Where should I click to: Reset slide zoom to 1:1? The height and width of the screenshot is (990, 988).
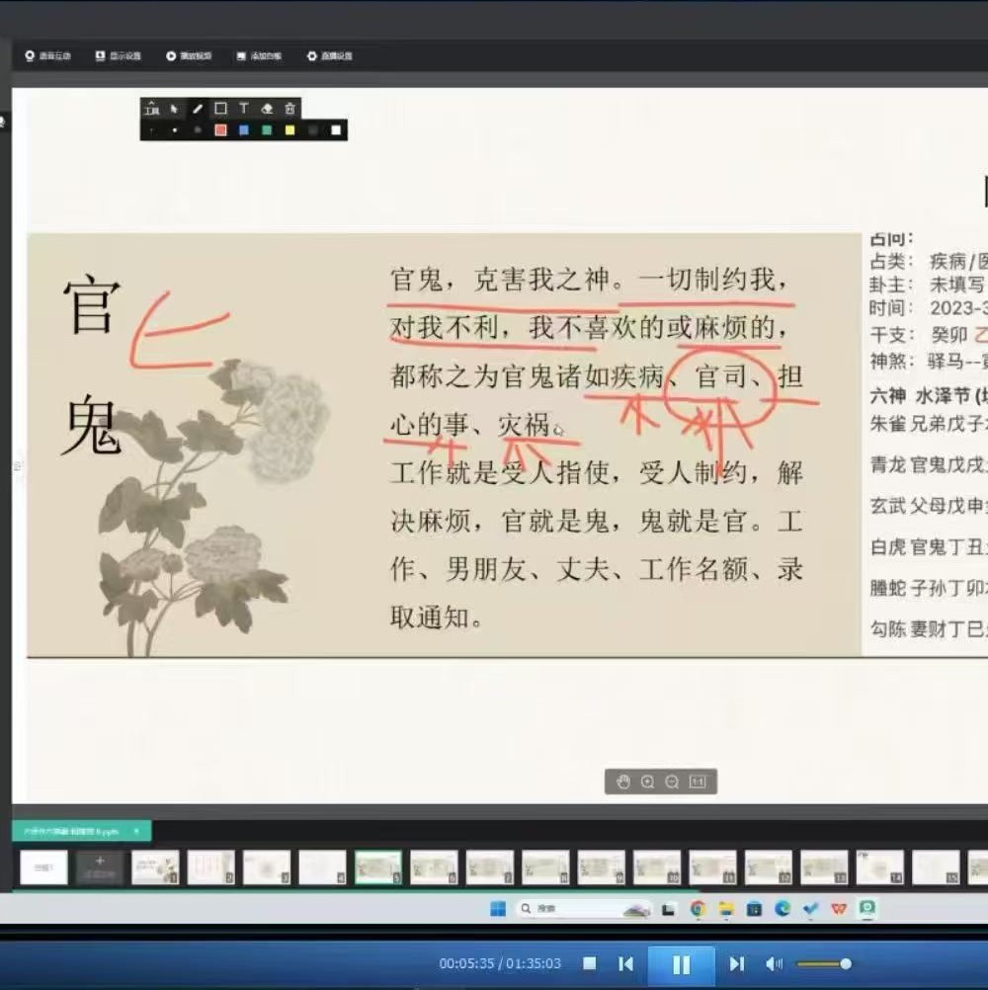point(698,783)
